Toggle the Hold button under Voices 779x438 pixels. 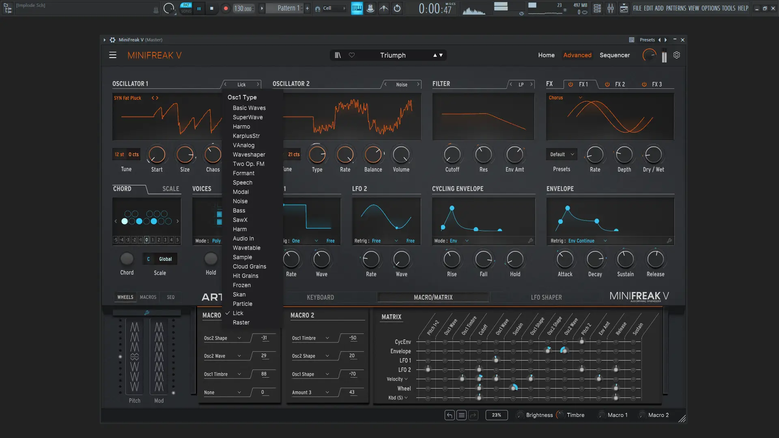click(x=211, y=259)
